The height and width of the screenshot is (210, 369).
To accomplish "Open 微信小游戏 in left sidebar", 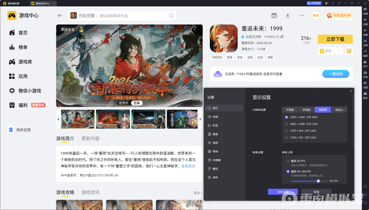I will [25, 91].
